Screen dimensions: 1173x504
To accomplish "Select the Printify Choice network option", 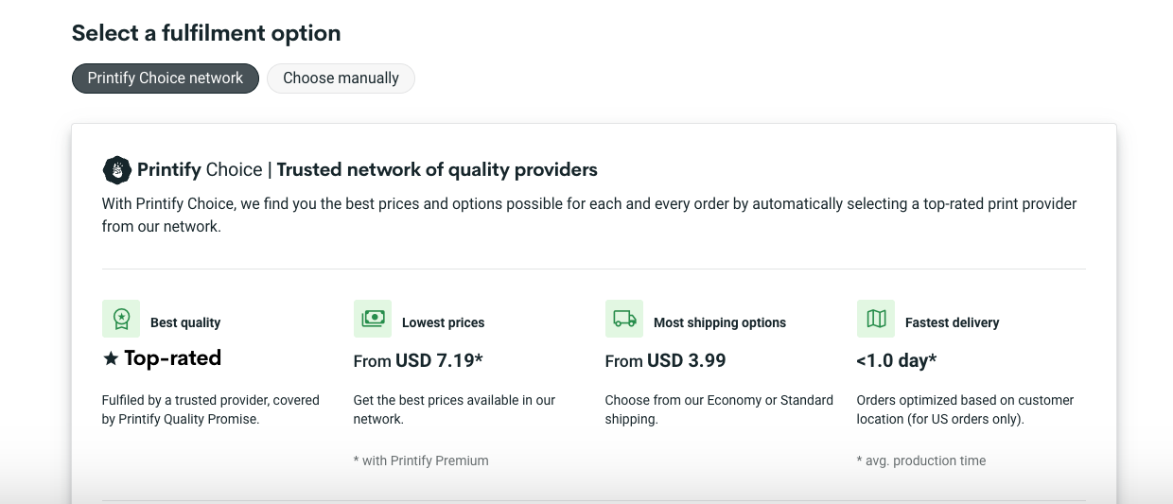I will tap(166, 78).
